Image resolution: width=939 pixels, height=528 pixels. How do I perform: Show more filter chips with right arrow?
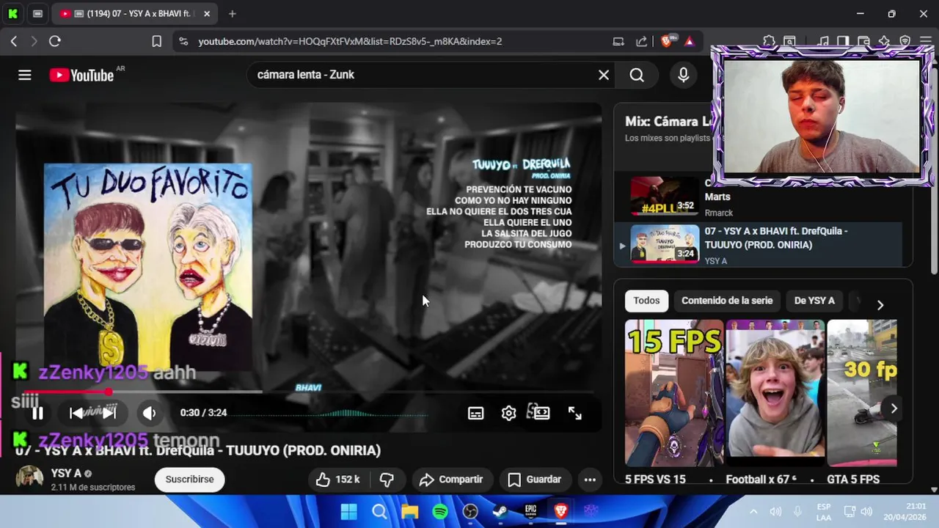click(880, 305)
